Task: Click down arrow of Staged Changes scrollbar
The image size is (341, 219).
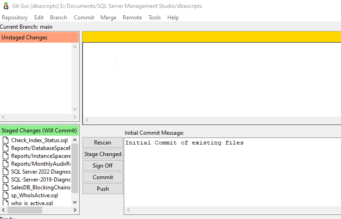Action: coord(75,202)
